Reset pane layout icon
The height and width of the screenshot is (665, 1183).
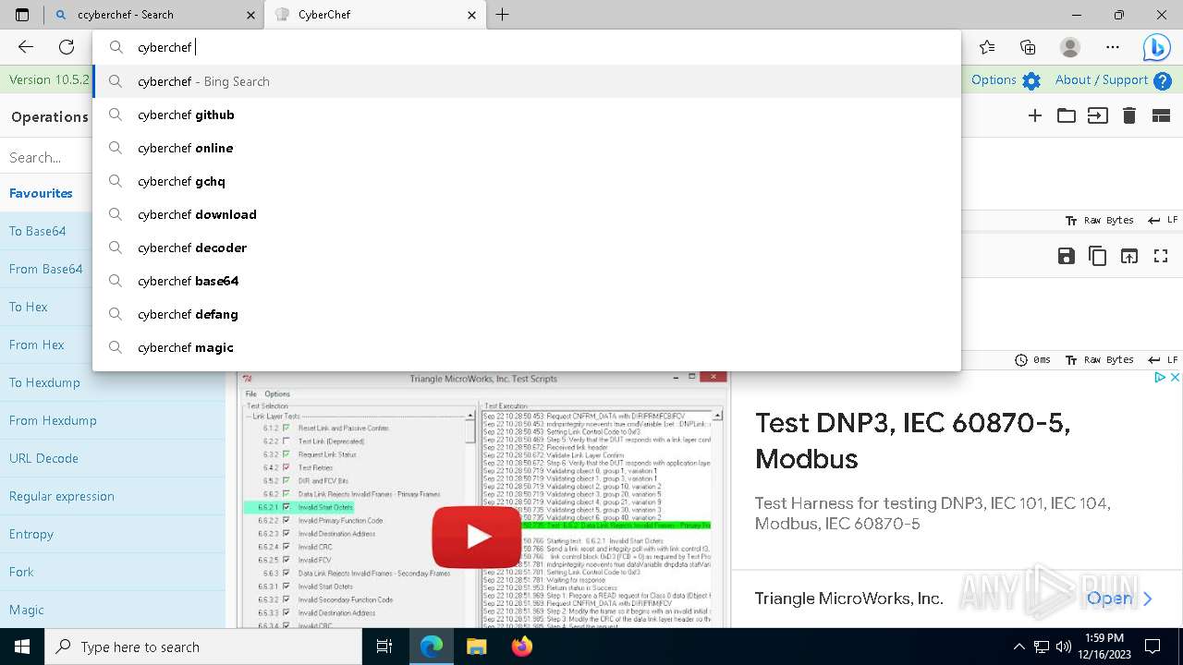coord(1161,115)
